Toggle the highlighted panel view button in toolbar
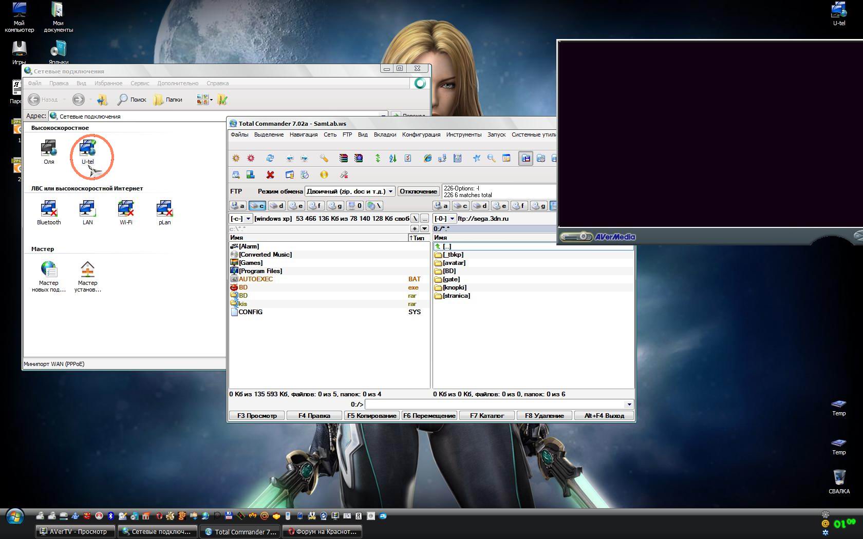Screen dimensions: 863x539 [526, 158]
